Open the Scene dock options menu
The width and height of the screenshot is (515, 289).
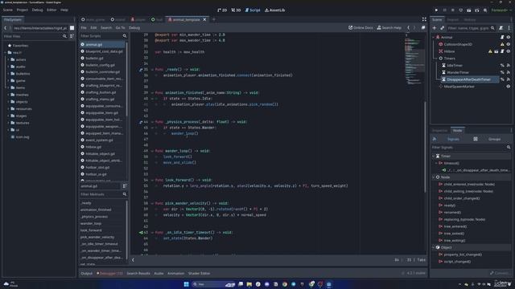[509, 28]
